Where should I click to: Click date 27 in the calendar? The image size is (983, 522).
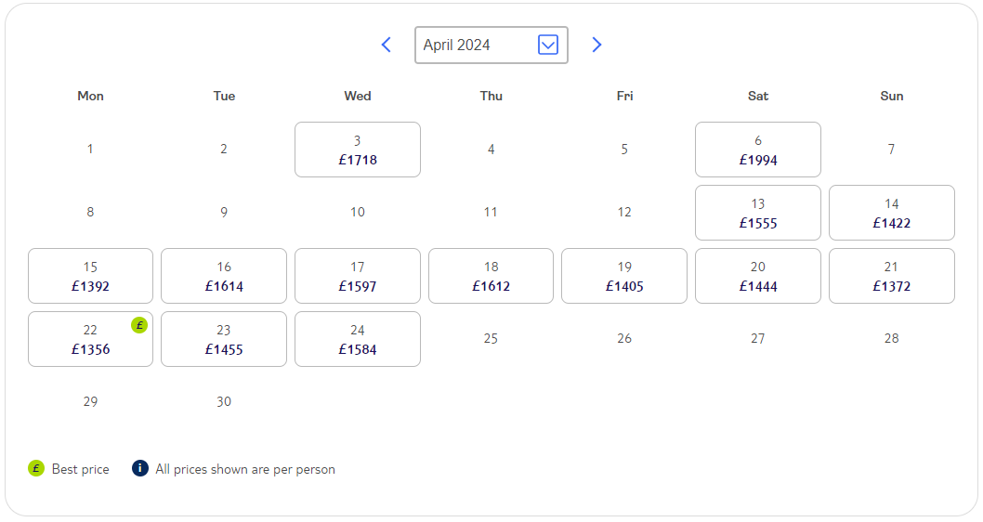tap(758, 338)
